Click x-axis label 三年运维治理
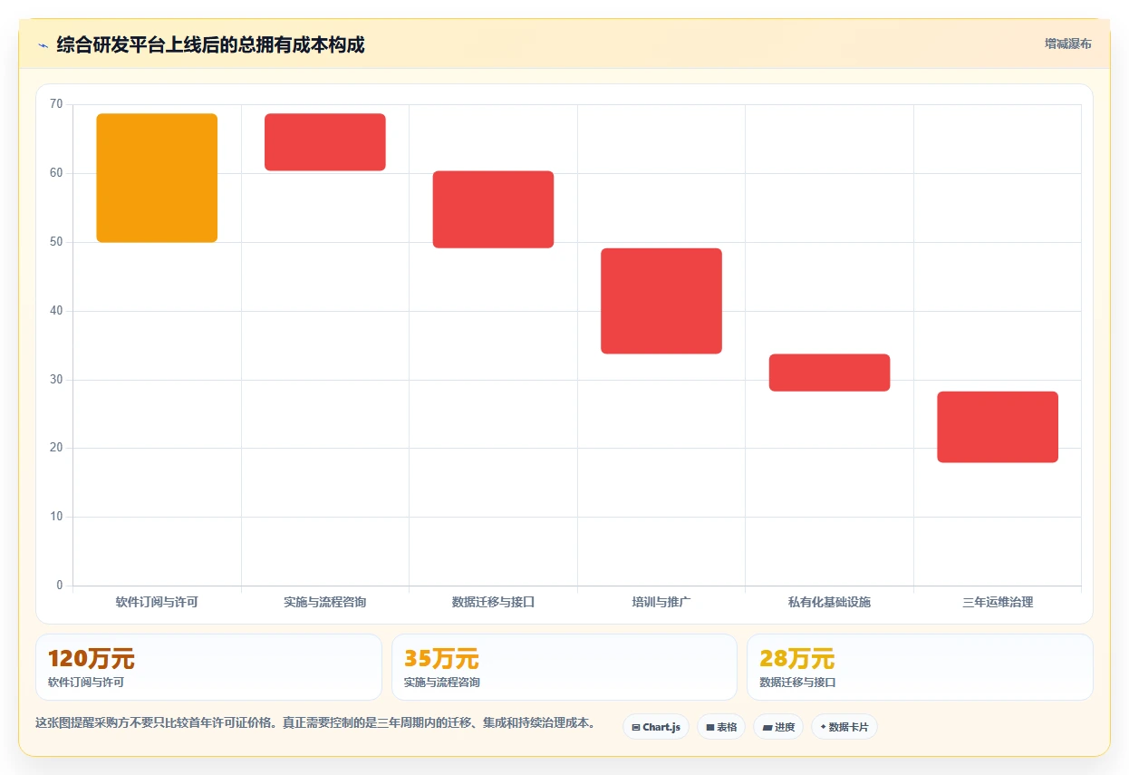This screenshot has width=1129, height=775. (998, 602)
